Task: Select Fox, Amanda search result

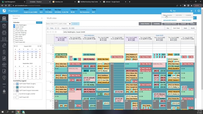Action: pos(177,15)
